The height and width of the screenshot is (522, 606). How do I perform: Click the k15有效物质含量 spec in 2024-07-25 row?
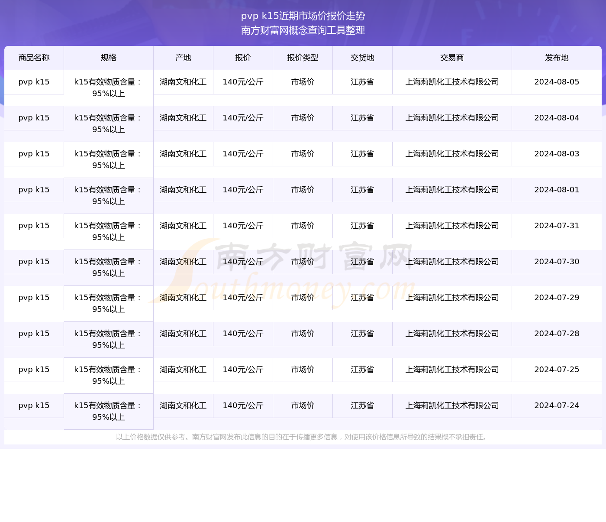[x=109, y=376]
